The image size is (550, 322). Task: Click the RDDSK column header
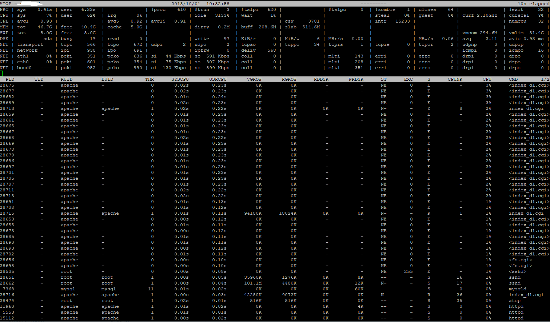tap(321, 79)
